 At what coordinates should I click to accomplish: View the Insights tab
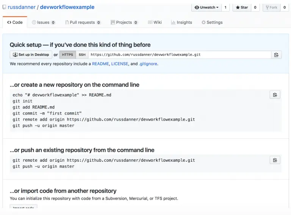tap(181, 22)
